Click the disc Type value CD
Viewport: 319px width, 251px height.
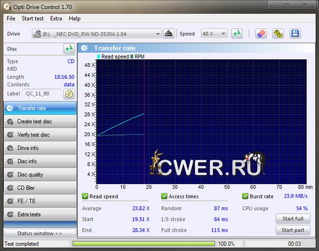click(71, 61)
